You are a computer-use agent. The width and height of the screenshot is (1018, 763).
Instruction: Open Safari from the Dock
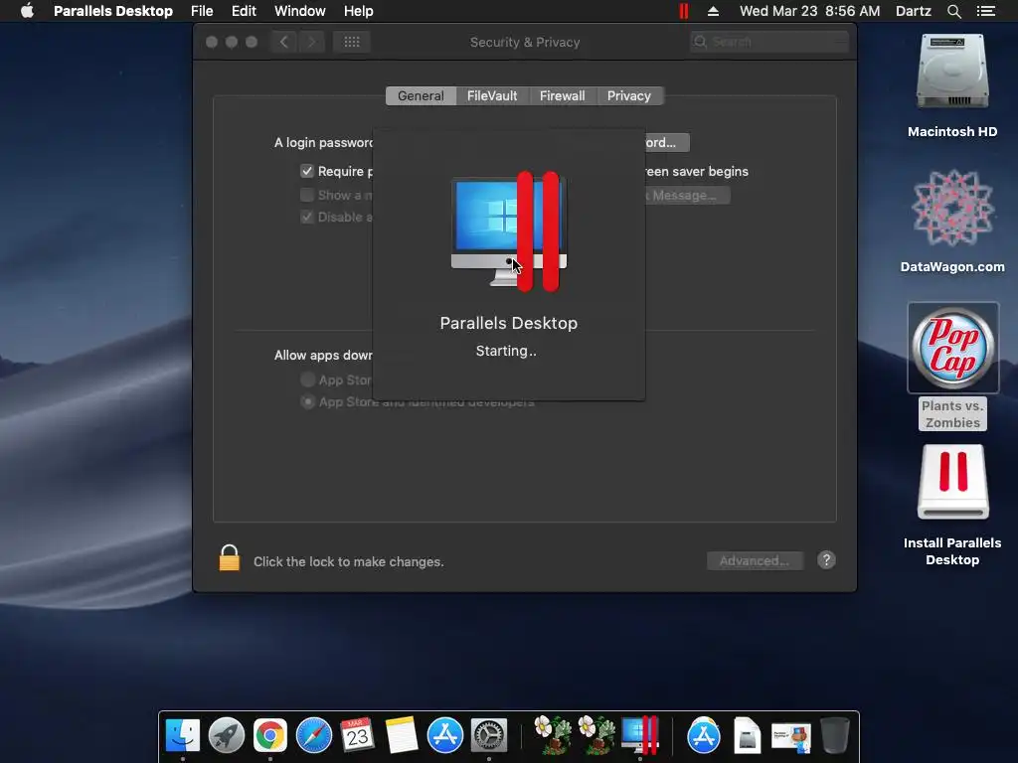314,736
